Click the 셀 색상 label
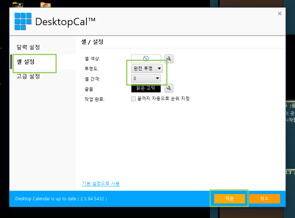Image resolution: width=295 pixels, height=218 pixels. pos(93,59)
